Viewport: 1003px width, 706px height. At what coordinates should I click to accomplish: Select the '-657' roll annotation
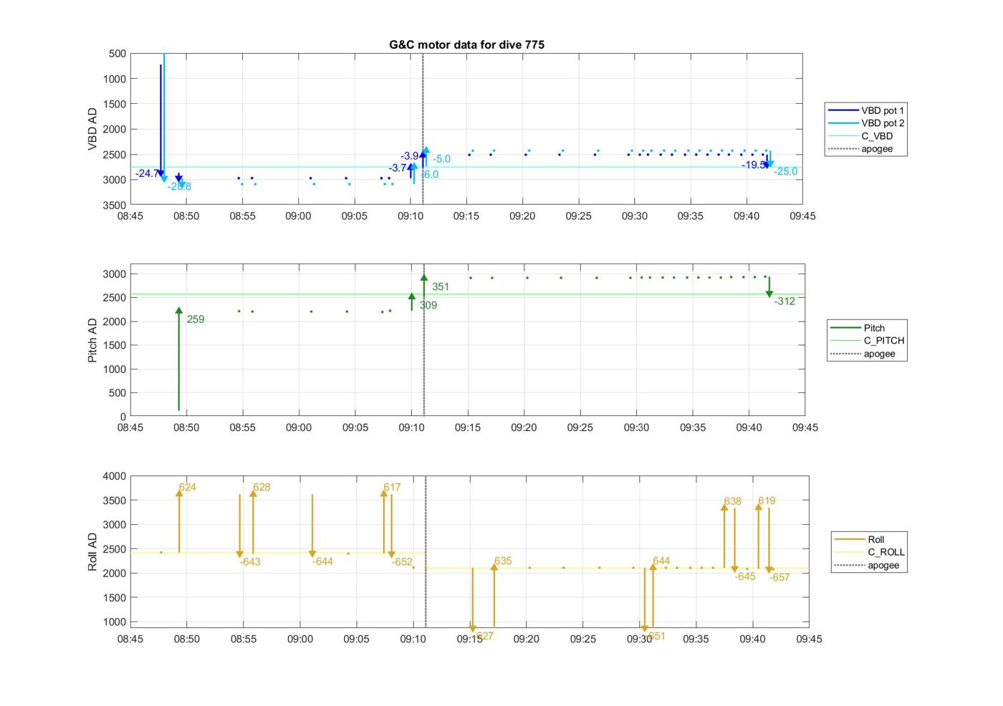pyautogui.click(x=779, y=577)
